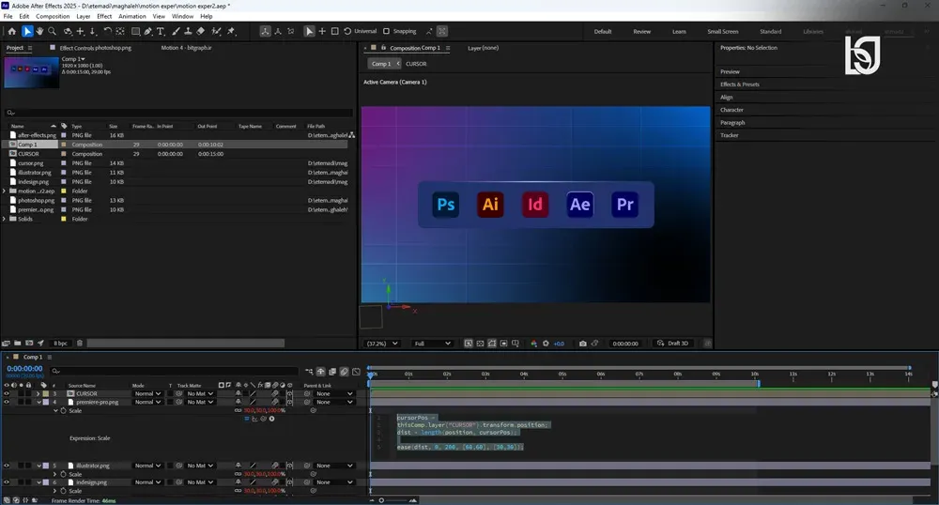This screenshot has width=939, height=505.
Task: Select the Pen tool
Action: (148, 31)
